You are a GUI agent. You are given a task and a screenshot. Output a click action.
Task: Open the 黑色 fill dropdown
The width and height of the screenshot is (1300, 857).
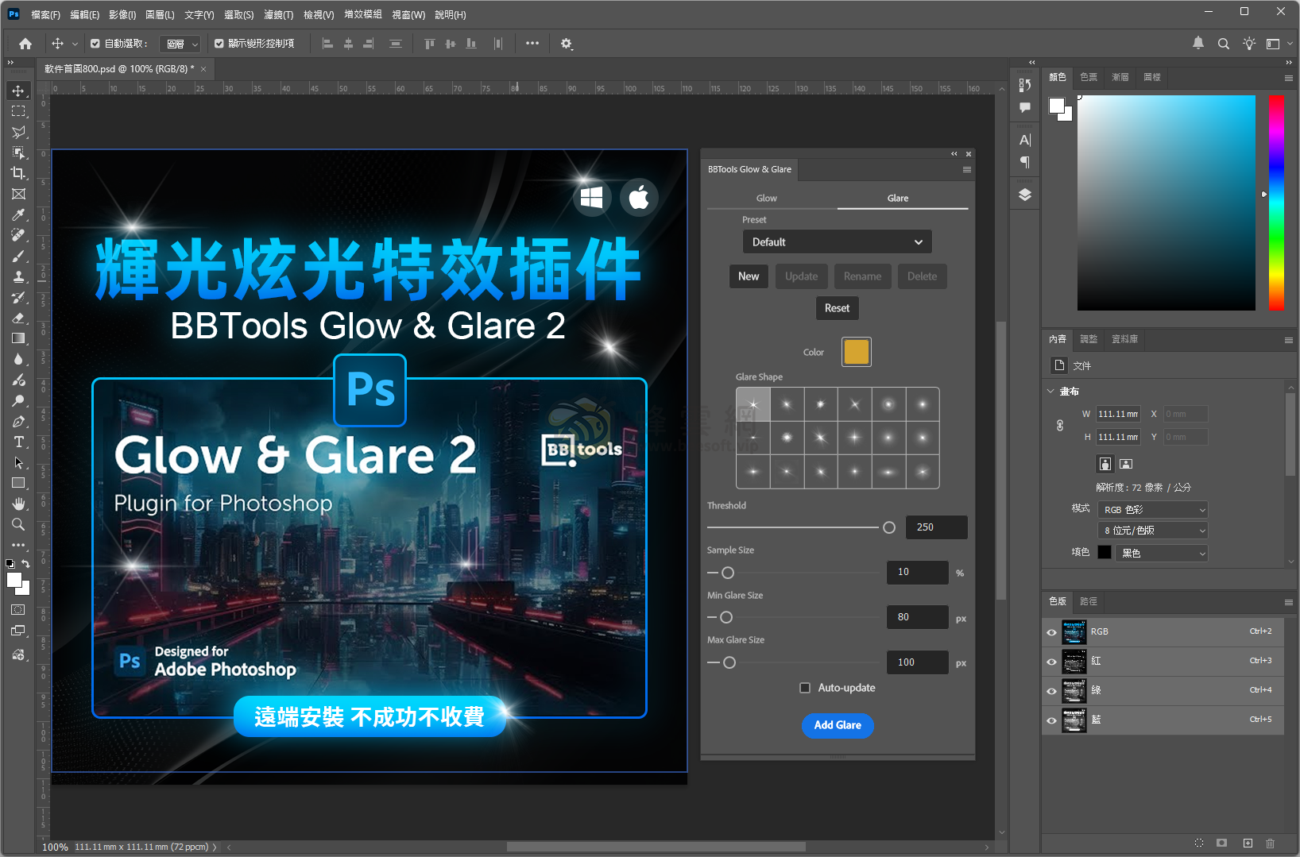tap(1162, 554)
